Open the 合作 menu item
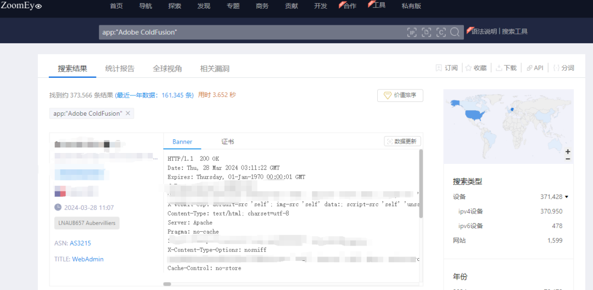 [349, 6]
